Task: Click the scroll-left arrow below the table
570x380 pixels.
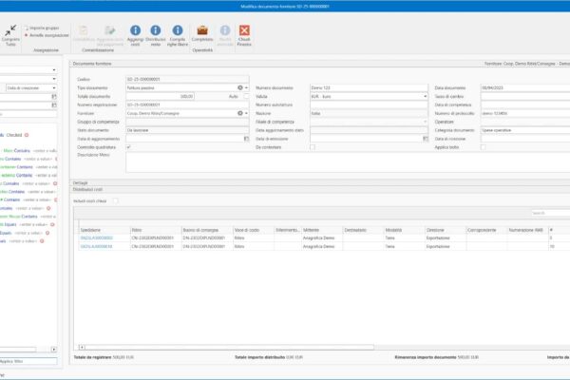Action: 82,348
